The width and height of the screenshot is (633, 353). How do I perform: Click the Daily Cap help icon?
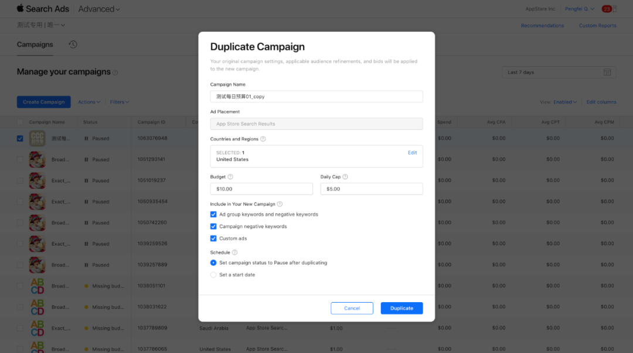coord(345,177)
